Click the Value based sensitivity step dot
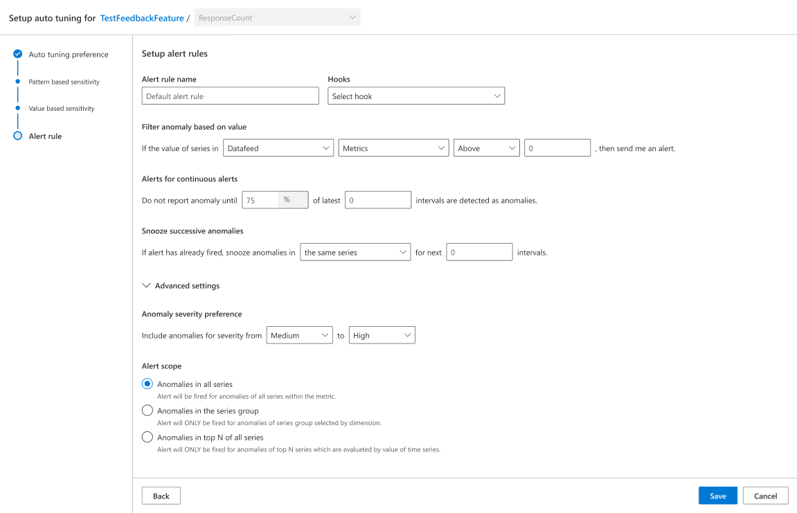This screenshot has height=513, width=797. pos(18,108)
